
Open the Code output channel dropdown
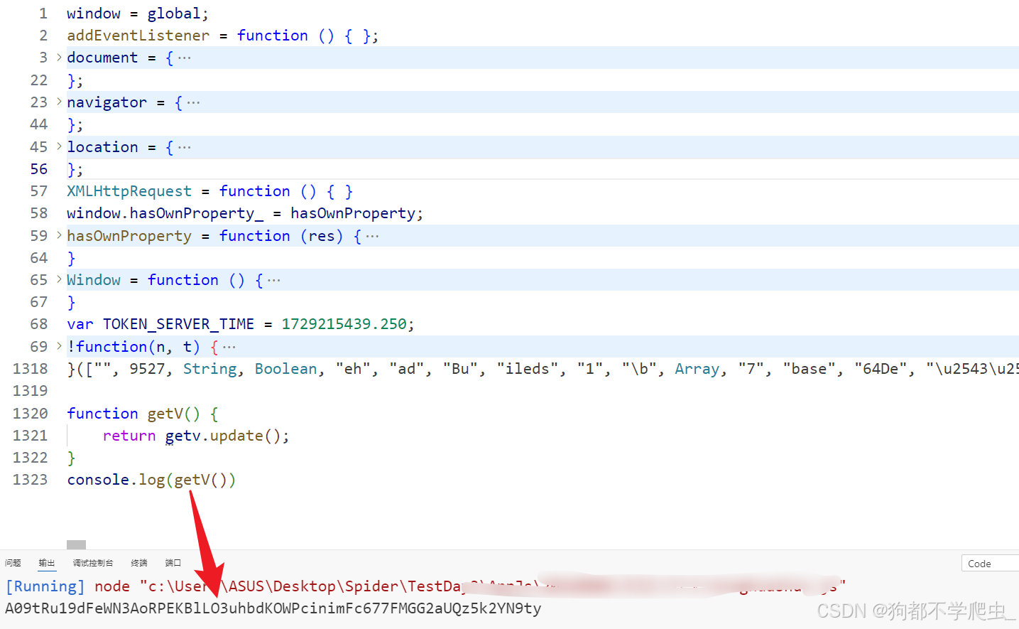pyautogui.click(x=990, y=564)
